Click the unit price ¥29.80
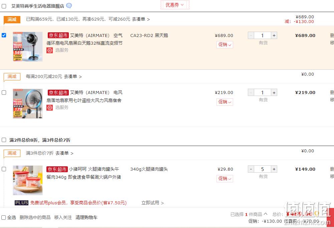This screenshot has height=228, width=334. (x=225, y=169)
